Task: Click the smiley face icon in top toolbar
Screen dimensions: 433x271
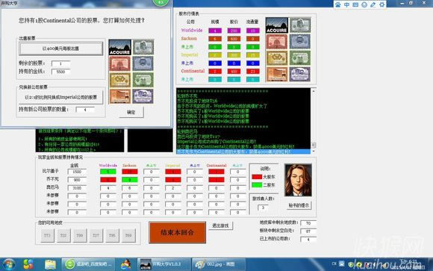Action: pos(364,4)
